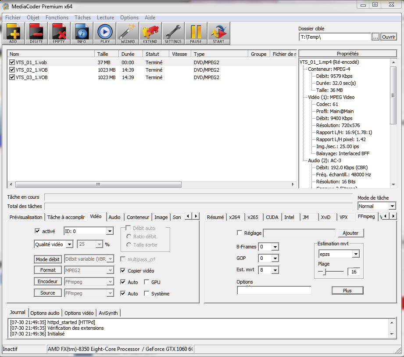The height and width of the screenshot is (357, 404).
Task: Click the browse '...' button for Dossier cible
Action: click(375, 37)
